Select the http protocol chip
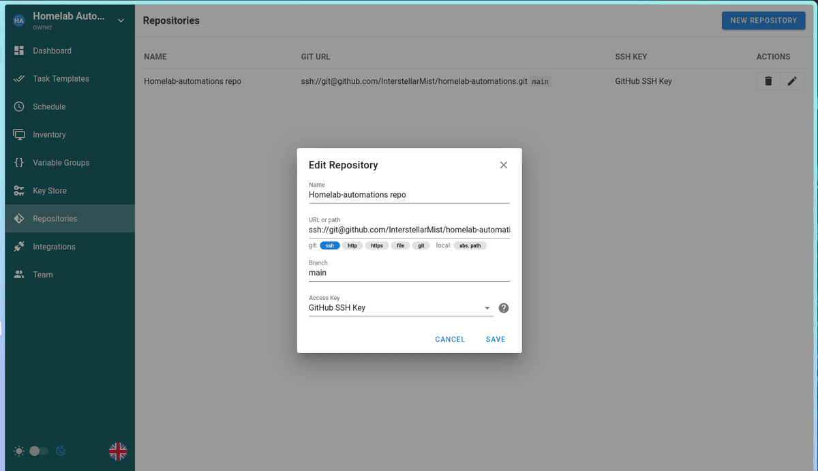Image resolution: width=818 pixels, height=471 pixels. coord(352,245)
